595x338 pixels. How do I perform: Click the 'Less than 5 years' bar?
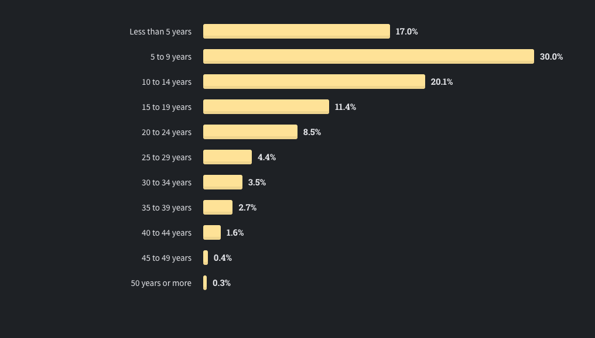pyautogui.click(x=296, y=31)
